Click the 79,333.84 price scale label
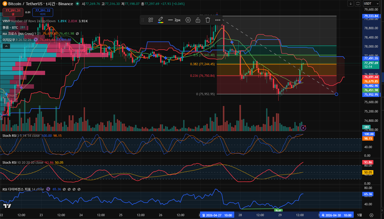Image resolution: width=384 pixels, height=219 pixels. (x=371, y=16)
